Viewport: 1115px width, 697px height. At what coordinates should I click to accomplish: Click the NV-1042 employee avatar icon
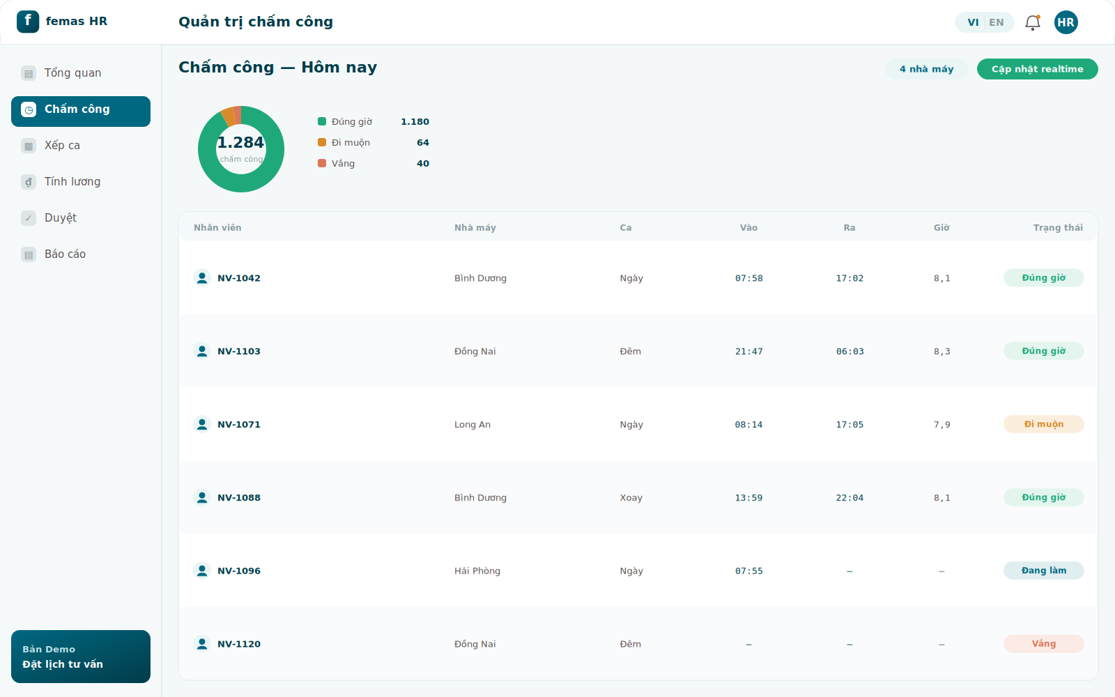[202, 277]
